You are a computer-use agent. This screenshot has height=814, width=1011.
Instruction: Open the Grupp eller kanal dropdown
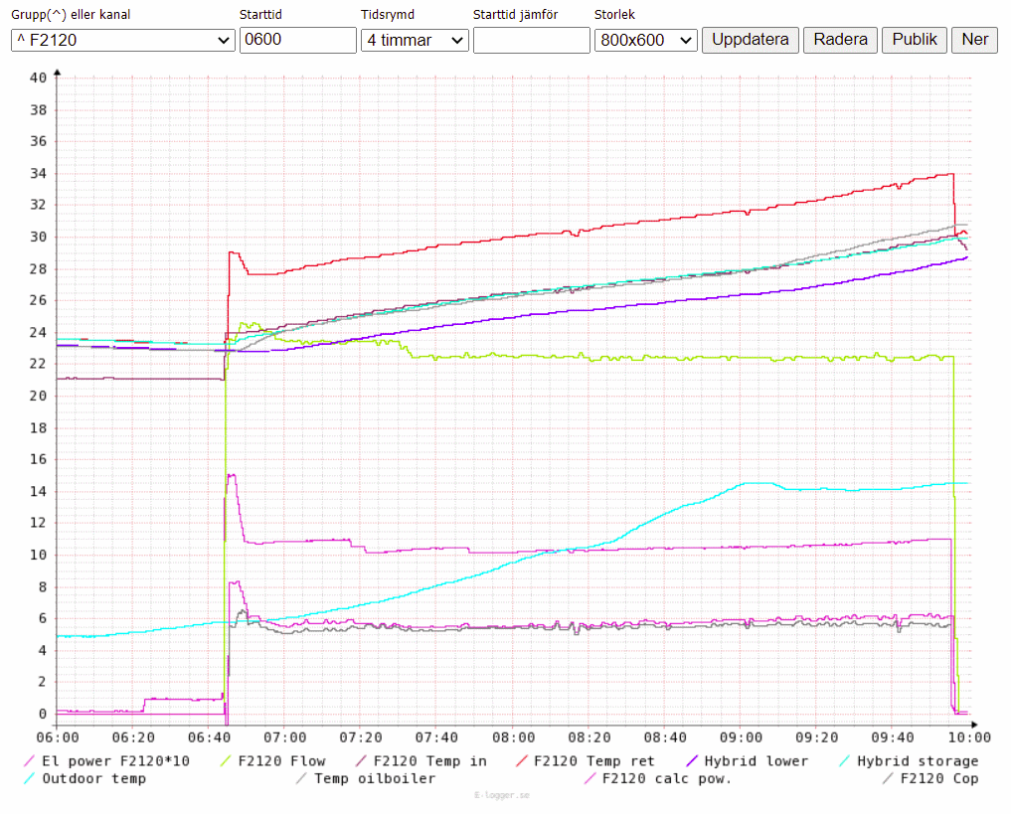[122, 40]
